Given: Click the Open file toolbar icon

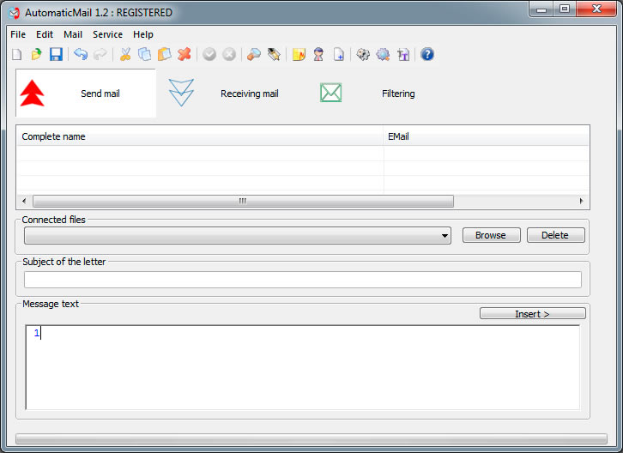Looking at the screenshot, I should pos(36,55).
